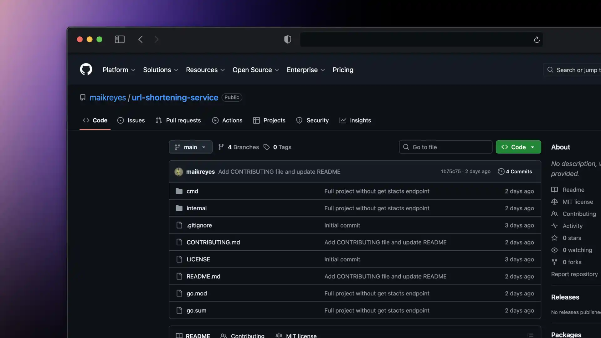
Task: Open the internal folder icon
Action: 179,208
